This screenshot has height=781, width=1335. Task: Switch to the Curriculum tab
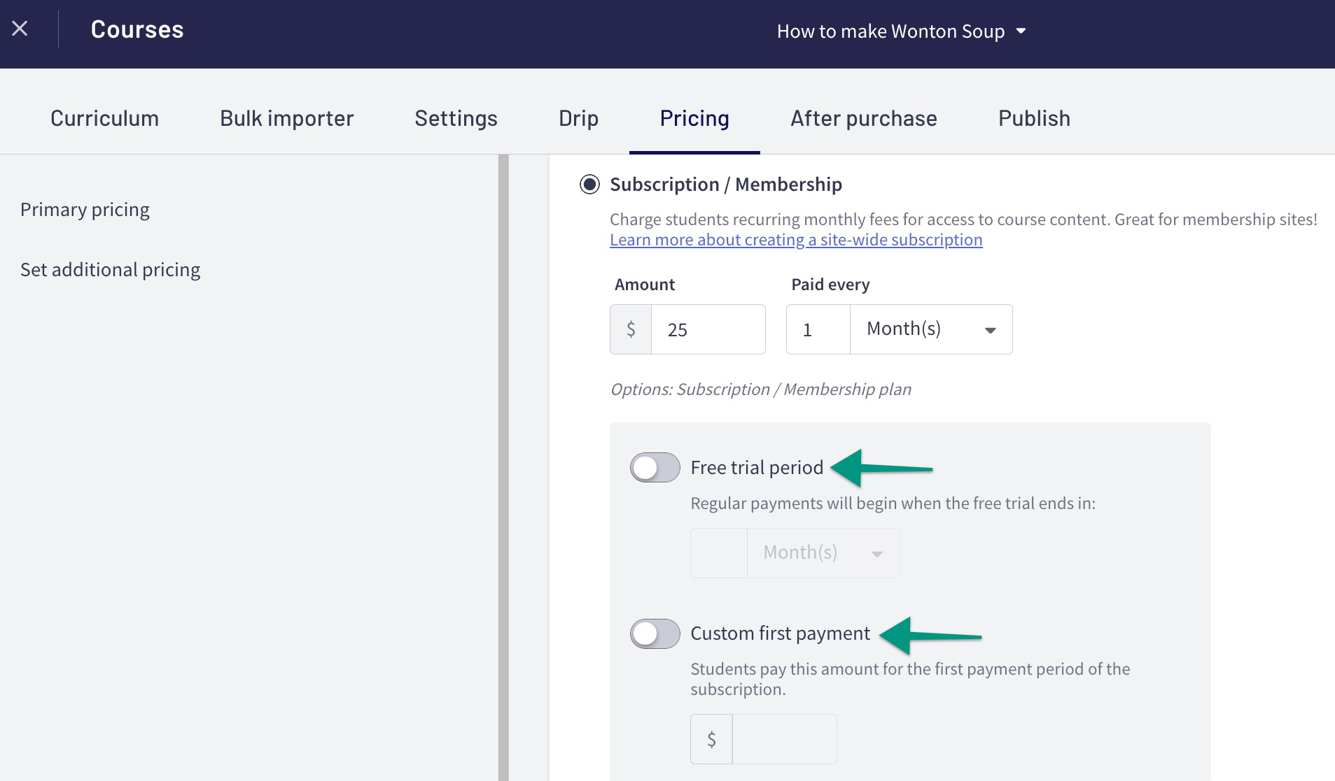(104, 118)
